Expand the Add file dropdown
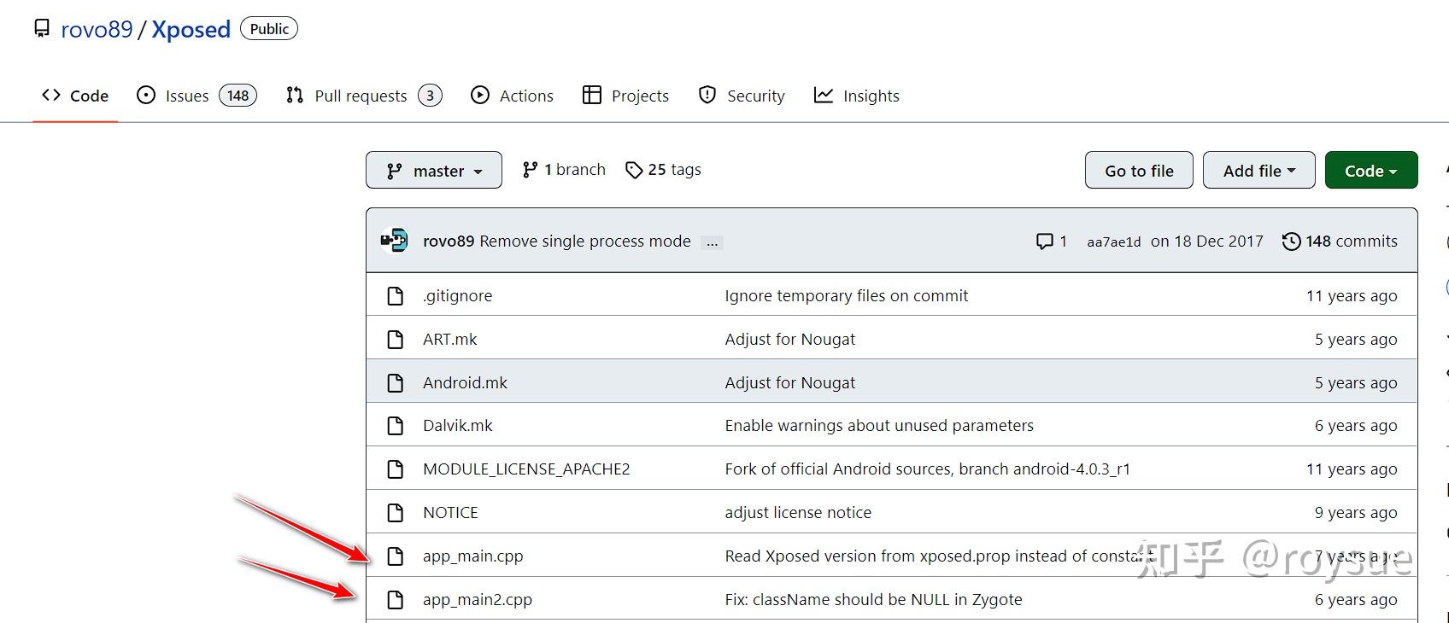Viewport: 1449px width, 623px height. point(1258,171)
